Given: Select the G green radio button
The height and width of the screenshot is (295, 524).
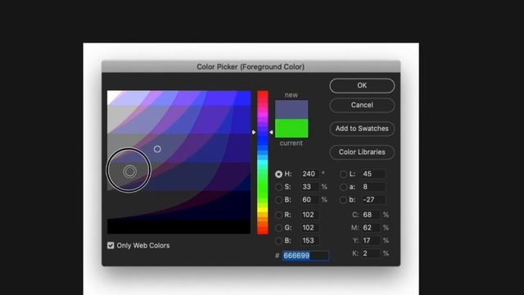Looking at the screenshot, I should click(x=278, y=228).
